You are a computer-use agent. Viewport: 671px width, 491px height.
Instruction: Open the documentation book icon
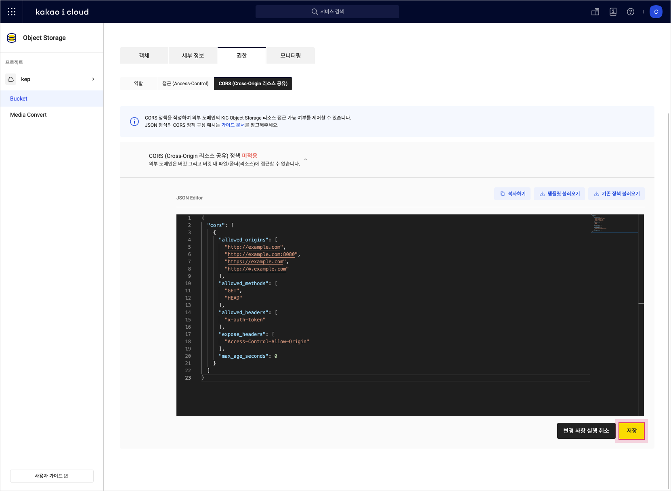click(613, 12)
